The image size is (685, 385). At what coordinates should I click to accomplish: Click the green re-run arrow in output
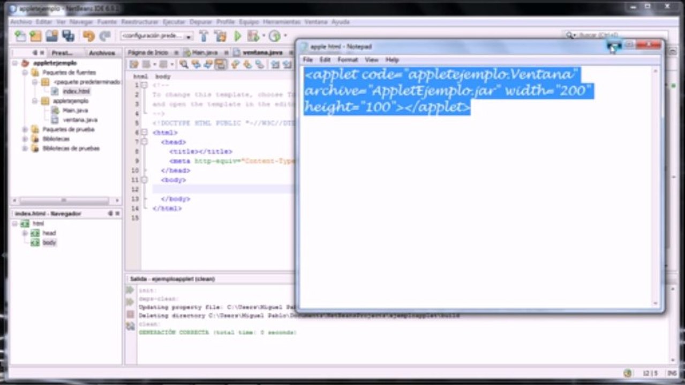(x=130, y=290)
